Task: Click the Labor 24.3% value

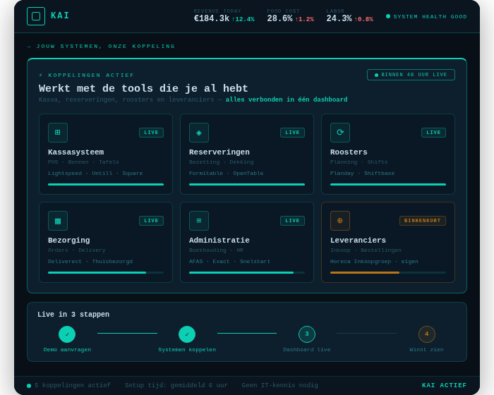Action: click(x=339, y=18)
